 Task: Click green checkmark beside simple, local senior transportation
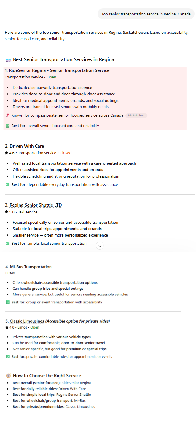click(7, 244)
